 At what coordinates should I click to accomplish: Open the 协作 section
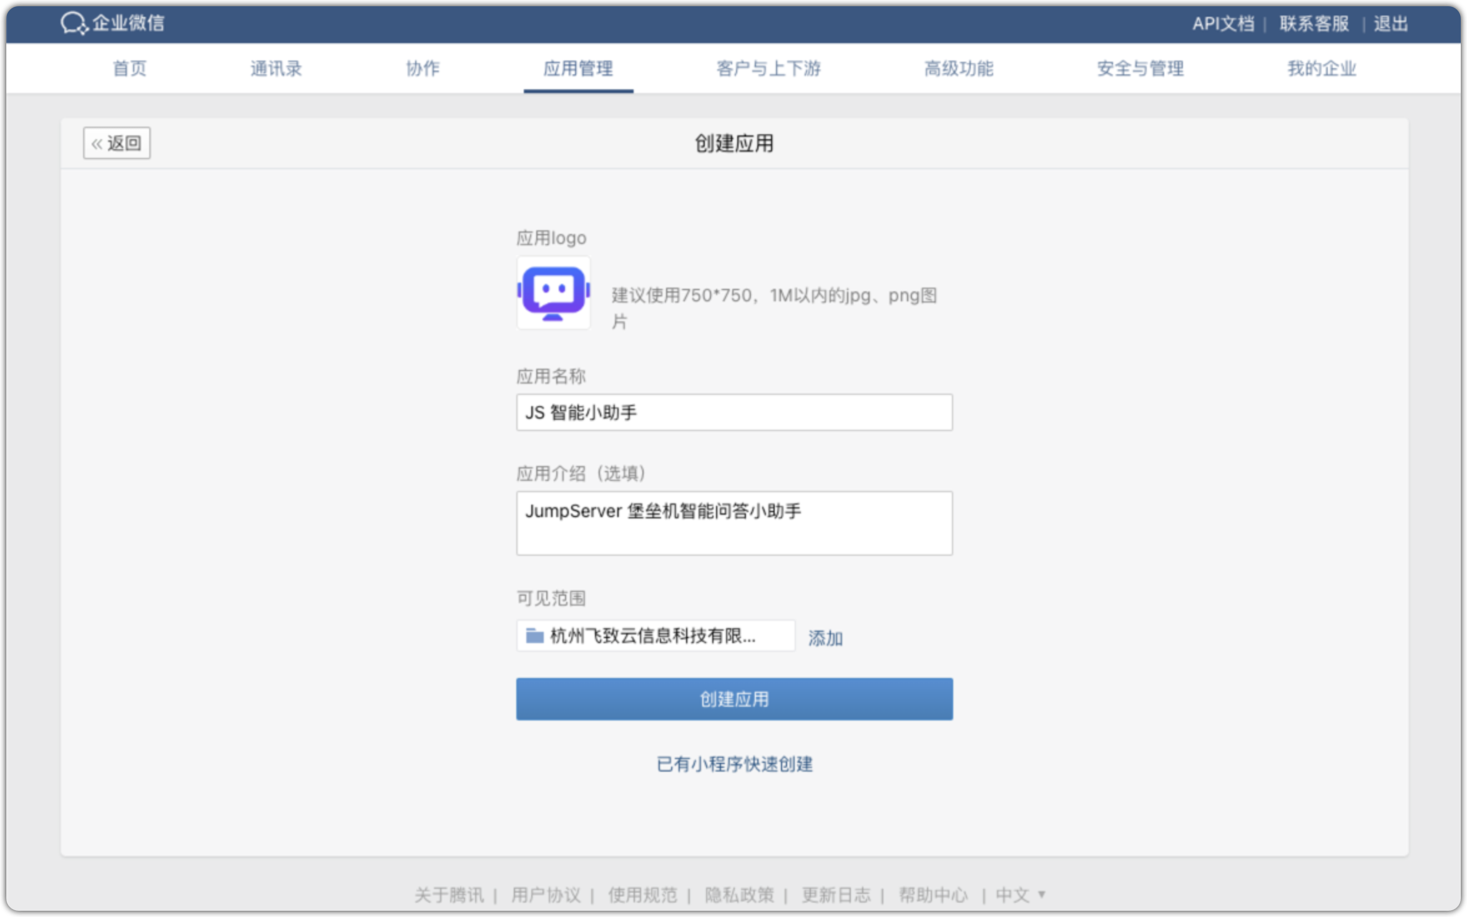tap(423, 69)
